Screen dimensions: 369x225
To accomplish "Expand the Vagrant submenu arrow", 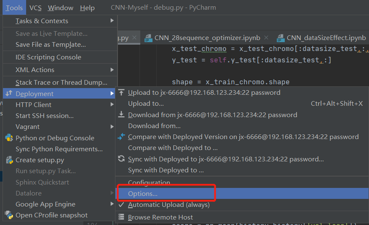I will [112, 127].
